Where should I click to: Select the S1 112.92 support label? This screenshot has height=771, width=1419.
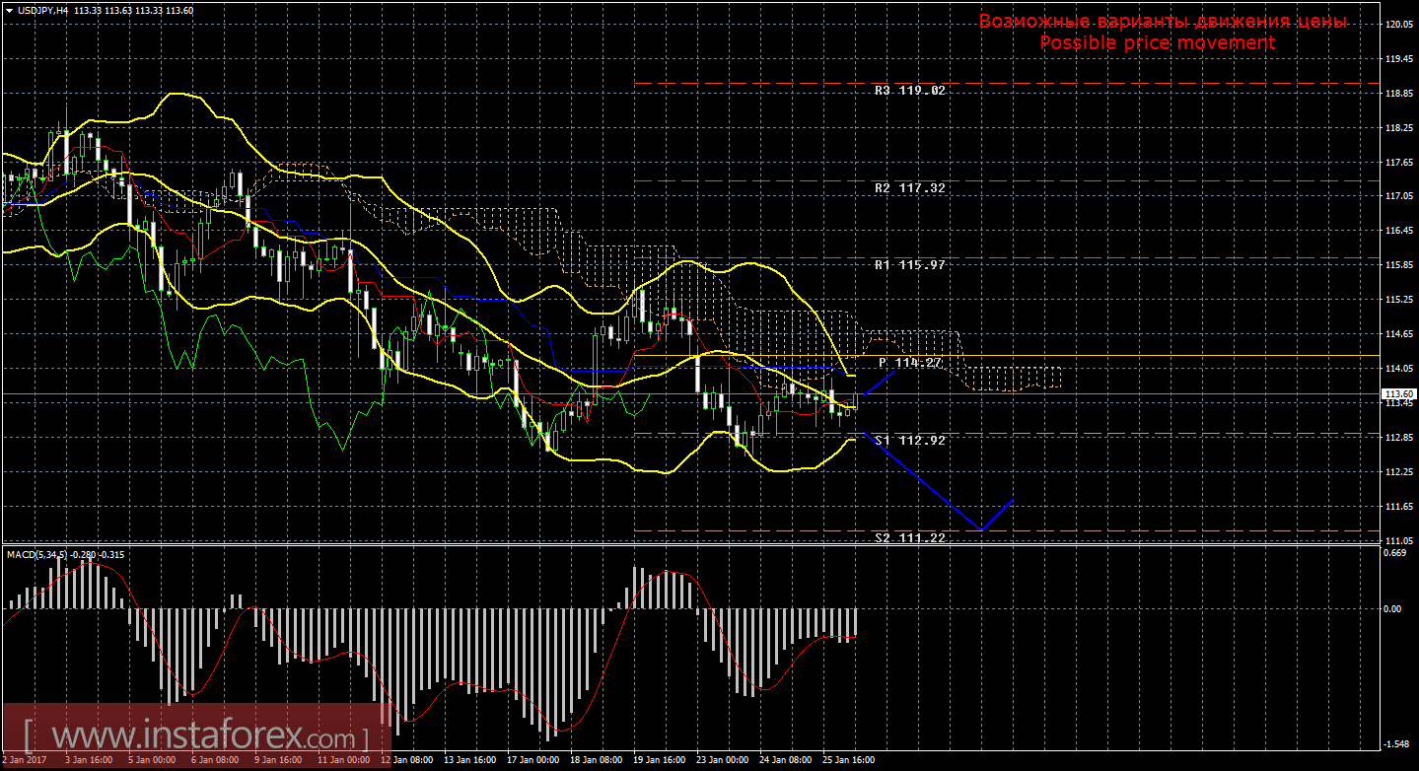909,440
